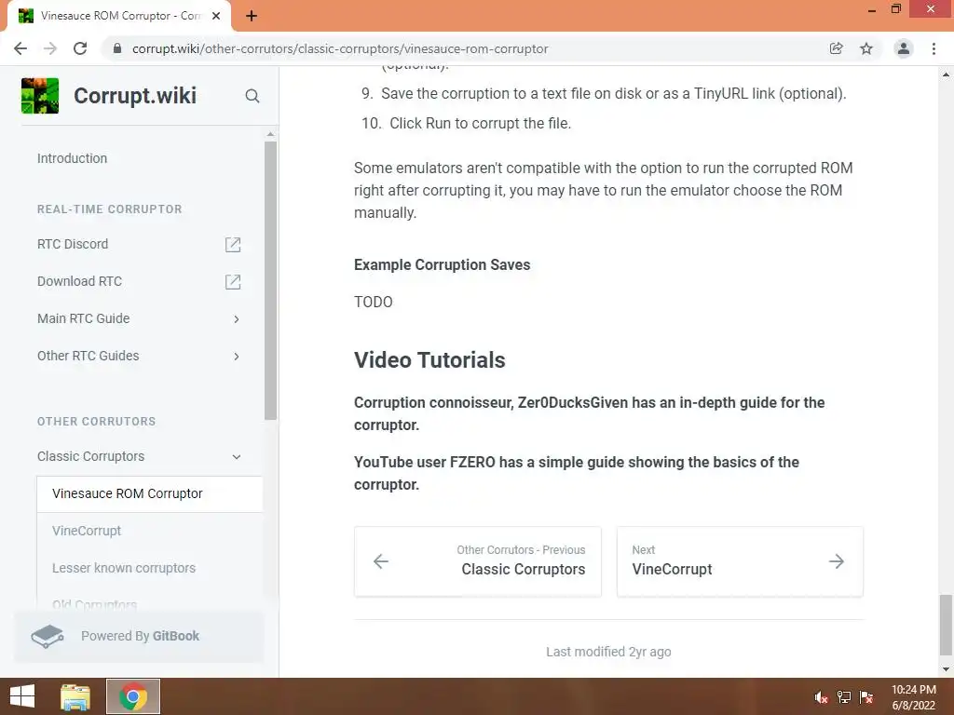Go to next page VineCorrupt card

[x=740, y=561]
